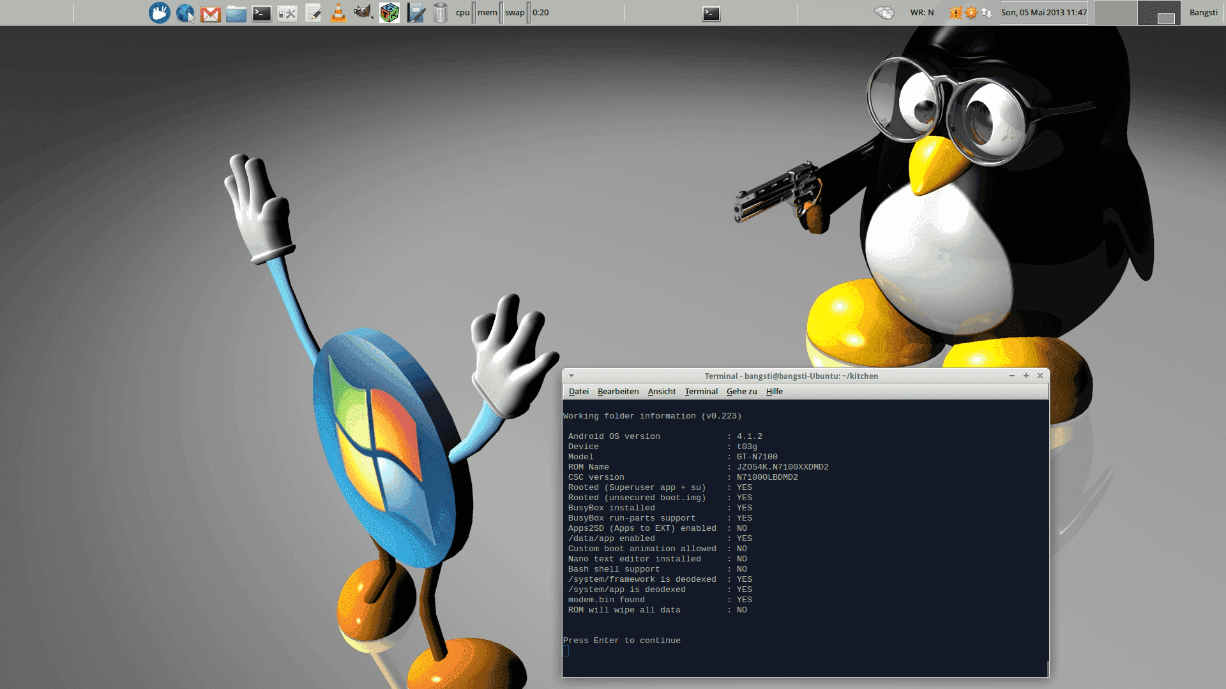This screenshot has height=689, width=1226.
Task: Click the '/system/app is deodexed' line
Action: coord(660,589)
